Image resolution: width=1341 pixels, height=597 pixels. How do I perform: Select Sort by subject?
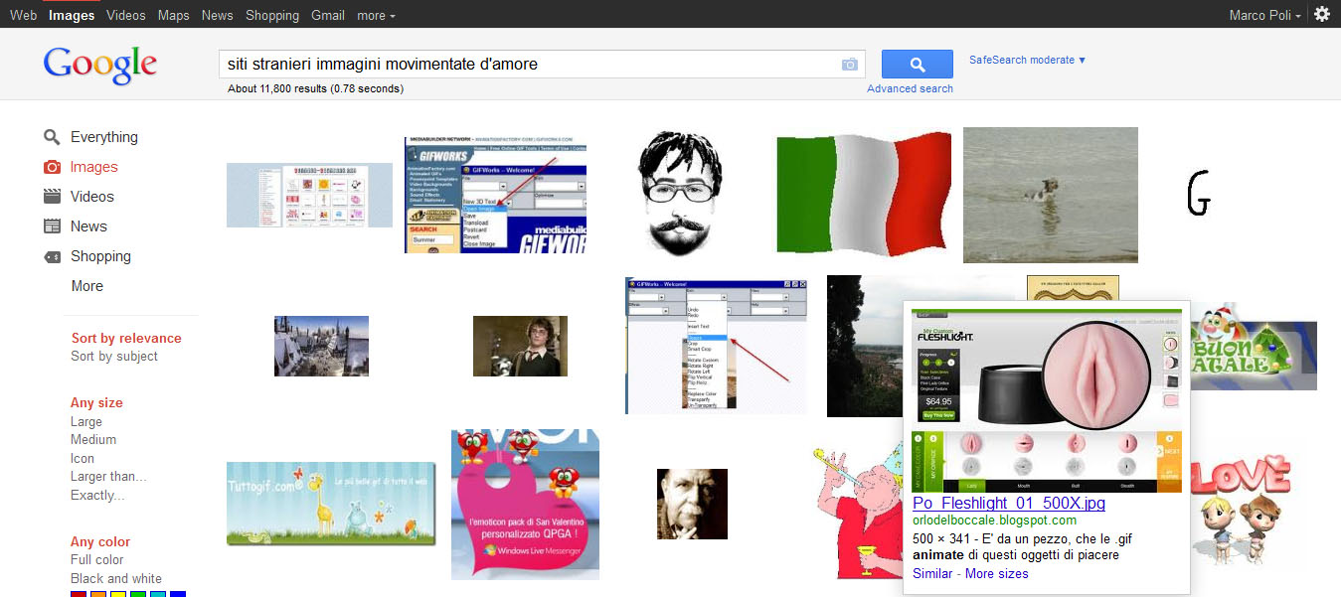tap(114, 357)
